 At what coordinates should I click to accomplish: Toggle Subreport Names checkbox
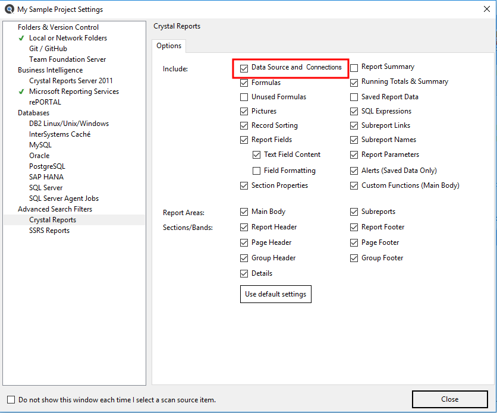tap(354, 140)
